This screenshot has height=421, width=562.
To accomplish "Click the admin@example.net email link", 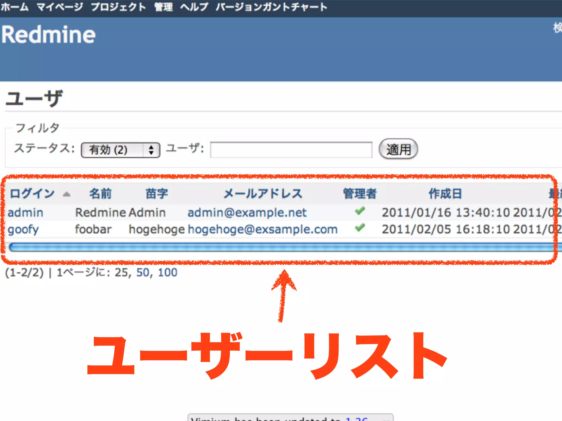I will [x=247, y=213].
